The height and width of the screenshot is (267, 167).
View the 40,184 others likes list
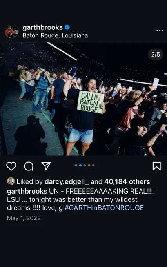[x=127, y=182]
